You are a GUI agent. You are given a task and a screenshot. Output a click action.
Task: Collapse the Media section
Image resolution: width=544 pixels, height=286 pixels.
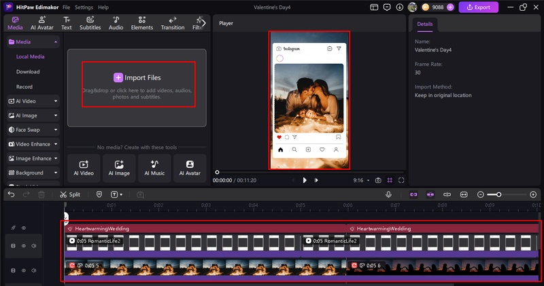pos(56,42)
